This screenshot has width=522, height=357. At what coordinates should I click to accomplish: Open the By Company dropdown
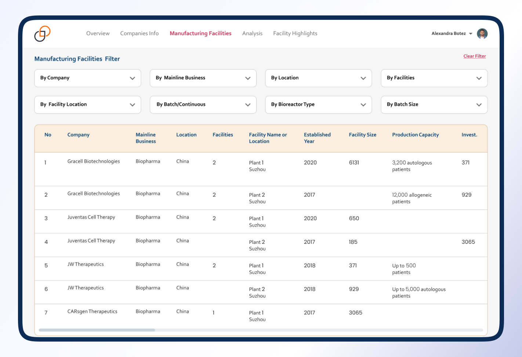point(88,78)
